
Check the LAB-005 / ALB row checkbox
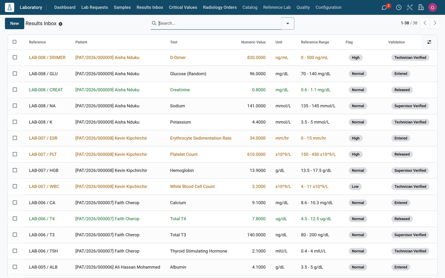point(15,267)
